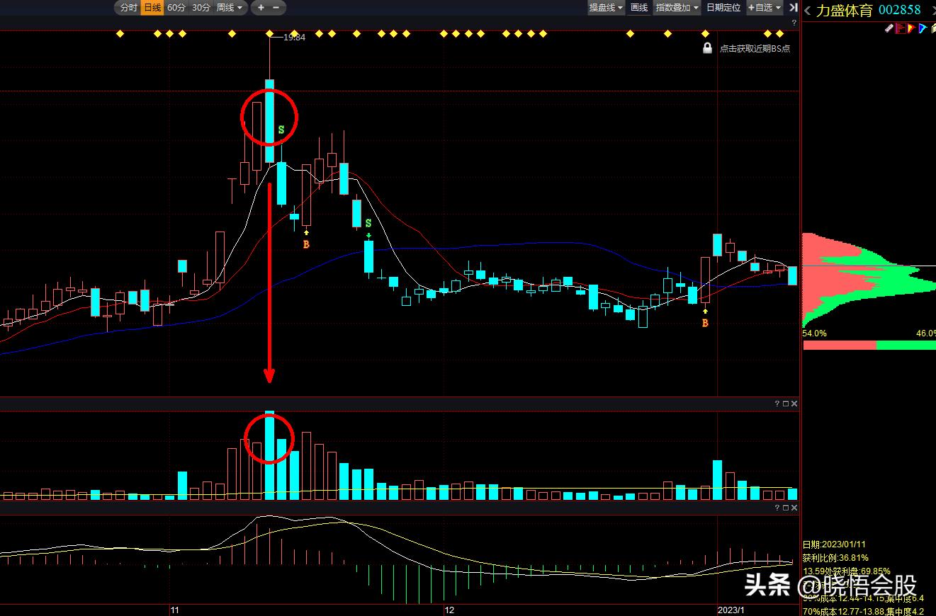The image size is (936, 616).
Task: Click the 54%/46% profit ratio bar
Action: pyautogui.click(x=869, y=345)
